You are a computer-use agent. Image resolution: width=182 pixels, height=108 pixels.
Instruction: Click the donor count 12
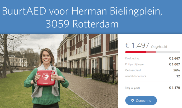tap(178, 76)
